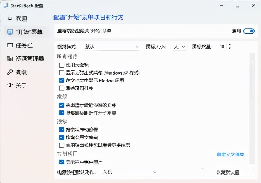Open 高级 advanced settings via its wrench icon
This screenshot has height=183, width=261.
click(10, 72)
